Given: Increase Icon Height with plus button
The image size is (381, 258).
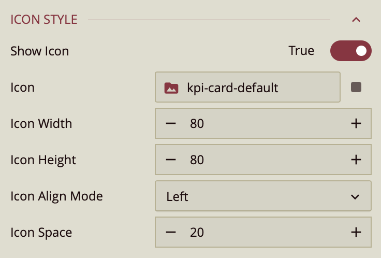Looking at the screenshot, I should (x=356, y=160).
